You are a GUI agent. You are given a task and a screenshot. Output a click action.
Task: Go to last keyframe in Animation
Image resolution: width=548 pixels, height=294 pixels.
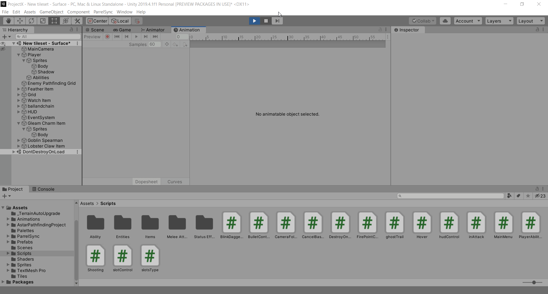[x=155, y=37]
